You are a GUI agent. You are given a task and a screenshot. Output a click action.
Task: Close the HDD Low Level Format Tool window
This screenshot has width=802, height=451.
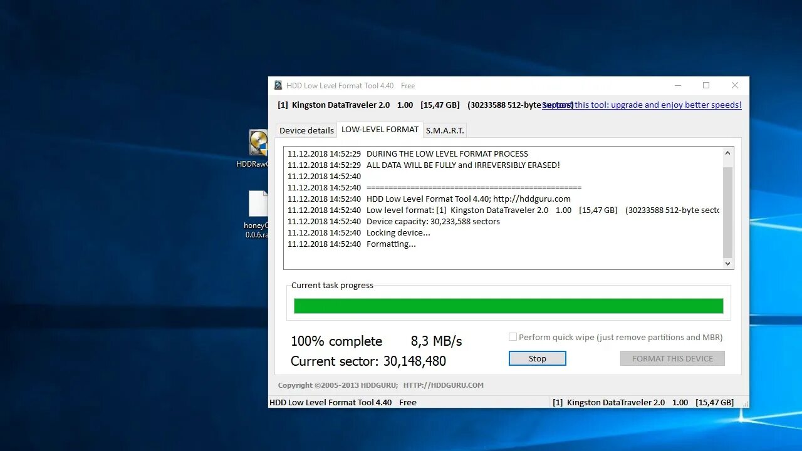tap(735, 86)
